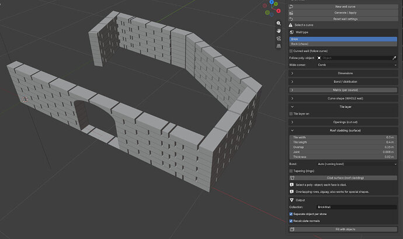Click the 'Wall type' label
Image resolution: width=403 pixels, height=239 pixels.
pyautogui.click(x=302, y=32)
